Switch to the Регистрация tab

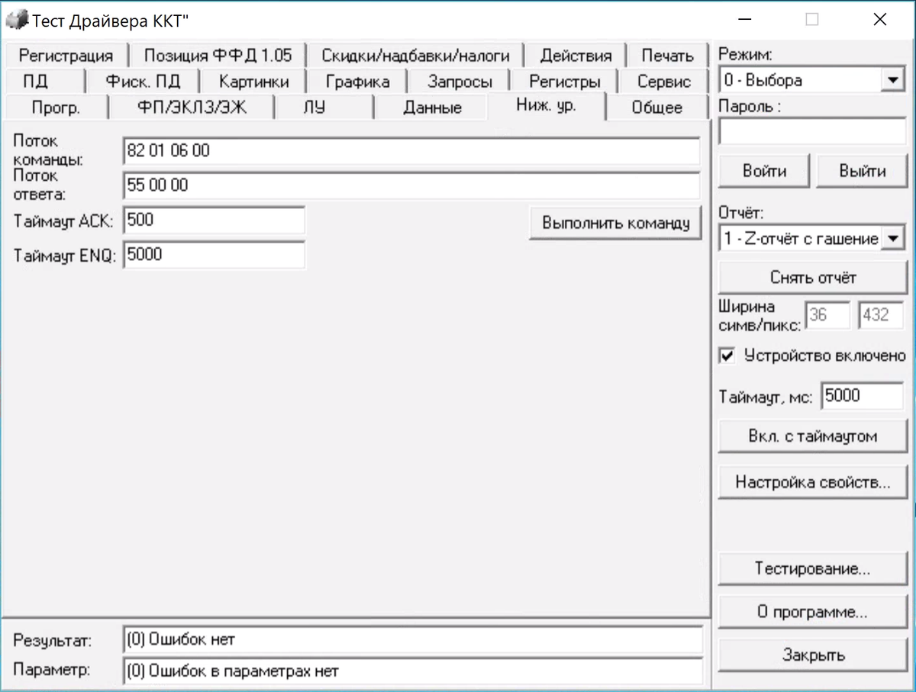coord(66,56)
